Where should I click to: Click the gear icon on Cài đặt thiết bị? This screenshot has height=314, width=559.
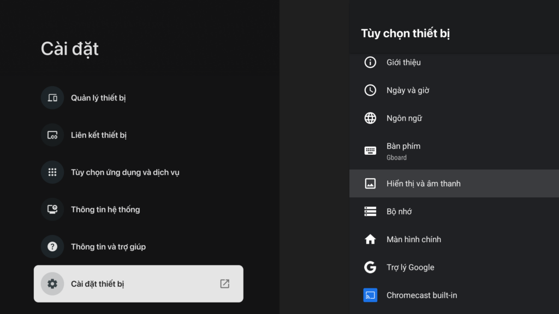tap(52, 283)
